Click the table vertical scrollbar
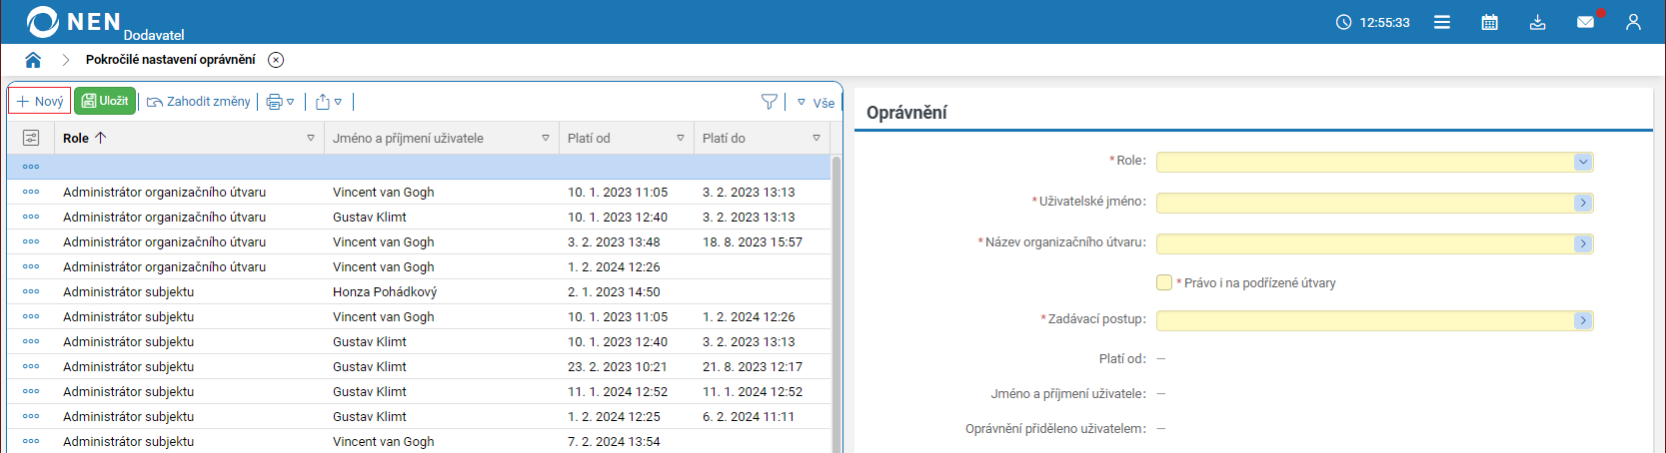The height and width of the screenshot is (453, 1666). pos(836,303)
